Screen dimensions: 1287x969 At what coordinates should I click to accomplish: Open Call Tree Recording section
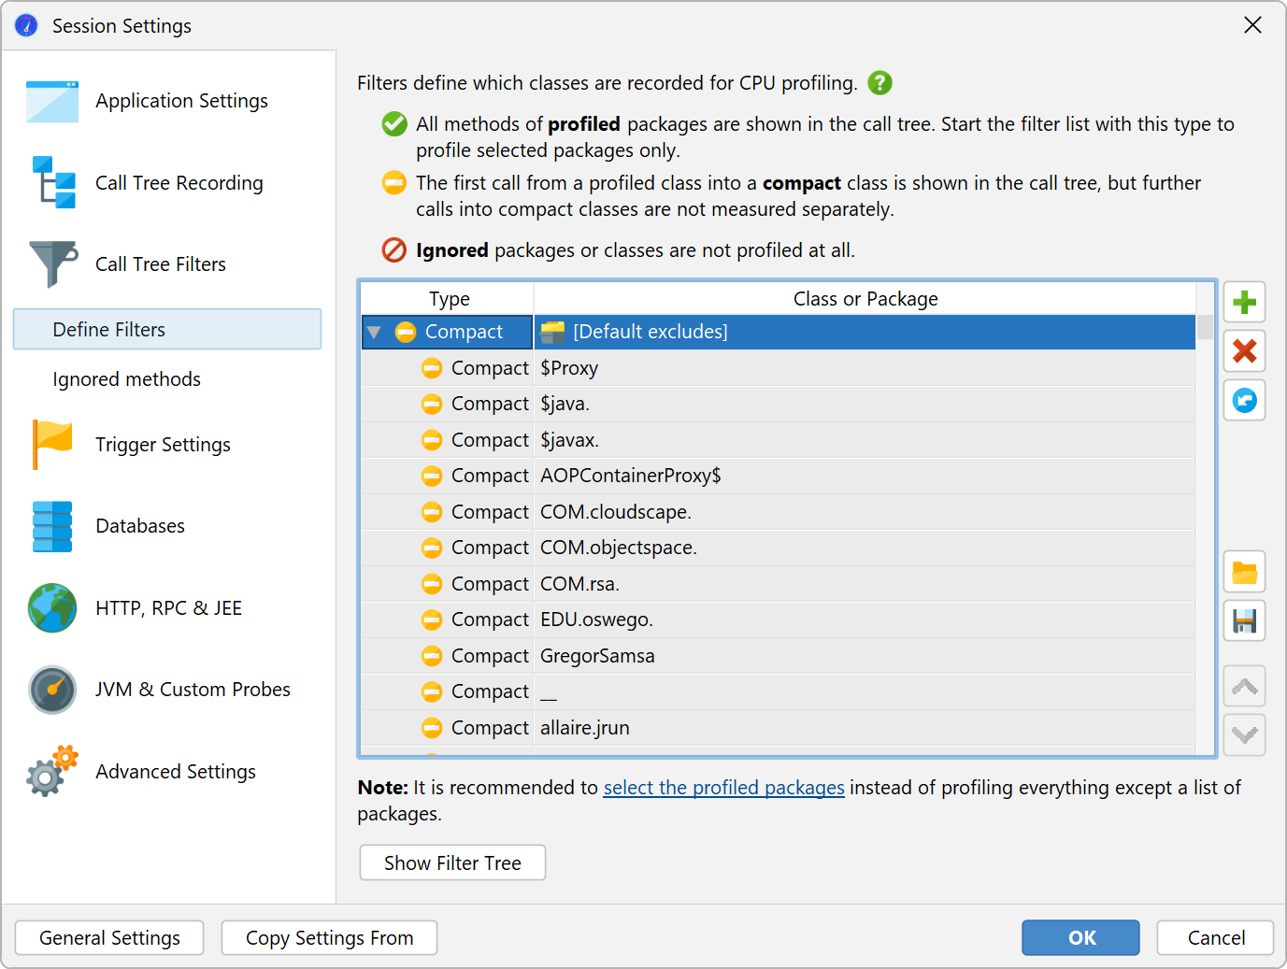pos(179,183)
